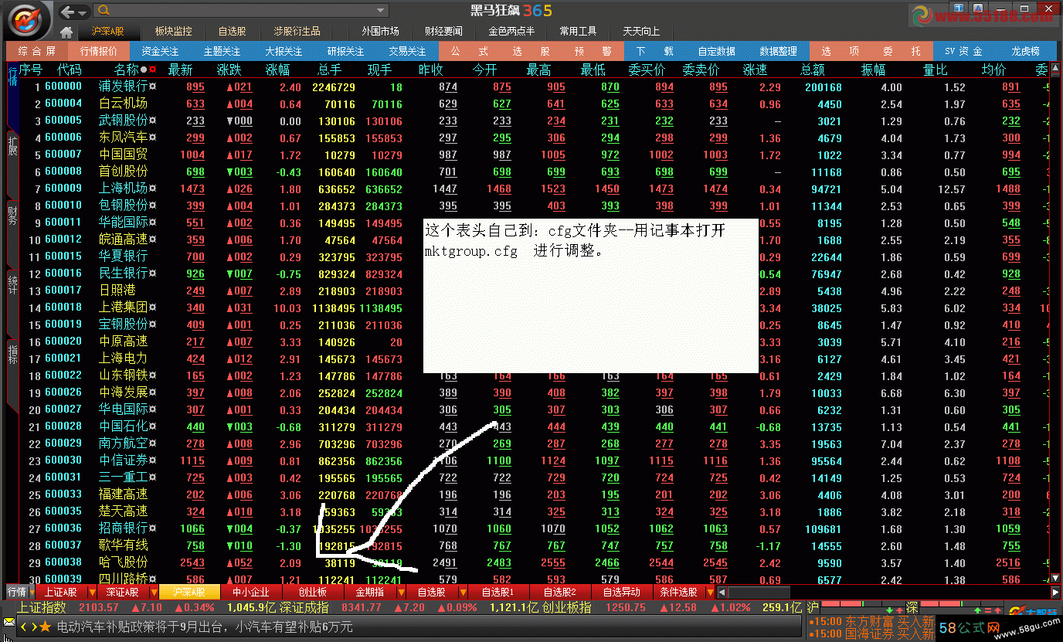Select 自选股2 bottom tab
1063x642 pixels.
559,593
